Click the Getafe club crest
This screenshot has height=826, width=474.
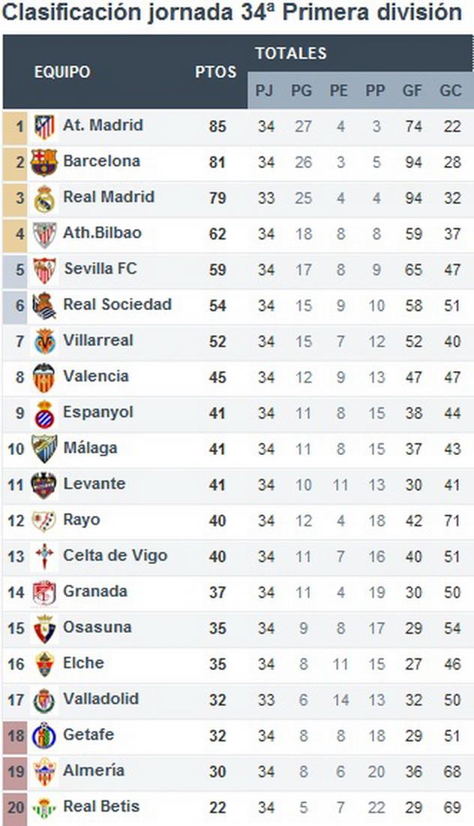tap(44, 736)
